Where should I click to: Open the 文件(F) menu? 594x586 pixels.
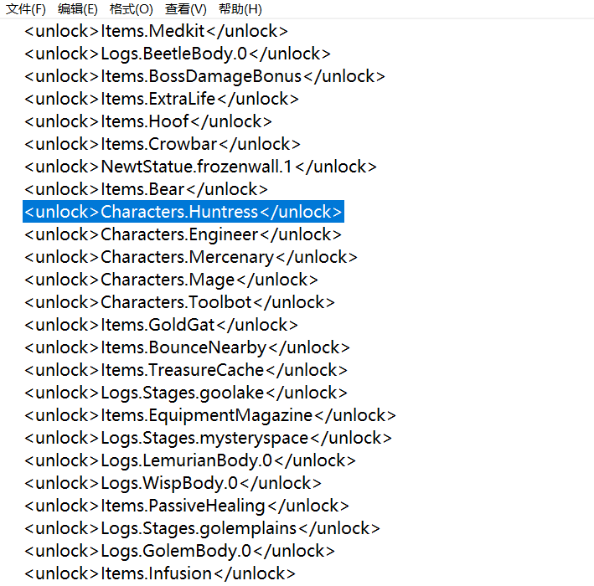(26, 8)
